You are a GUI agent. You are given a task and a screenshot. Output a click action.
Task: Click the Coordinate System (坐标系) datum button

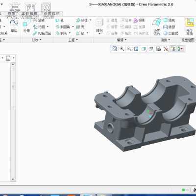[3, 33]
